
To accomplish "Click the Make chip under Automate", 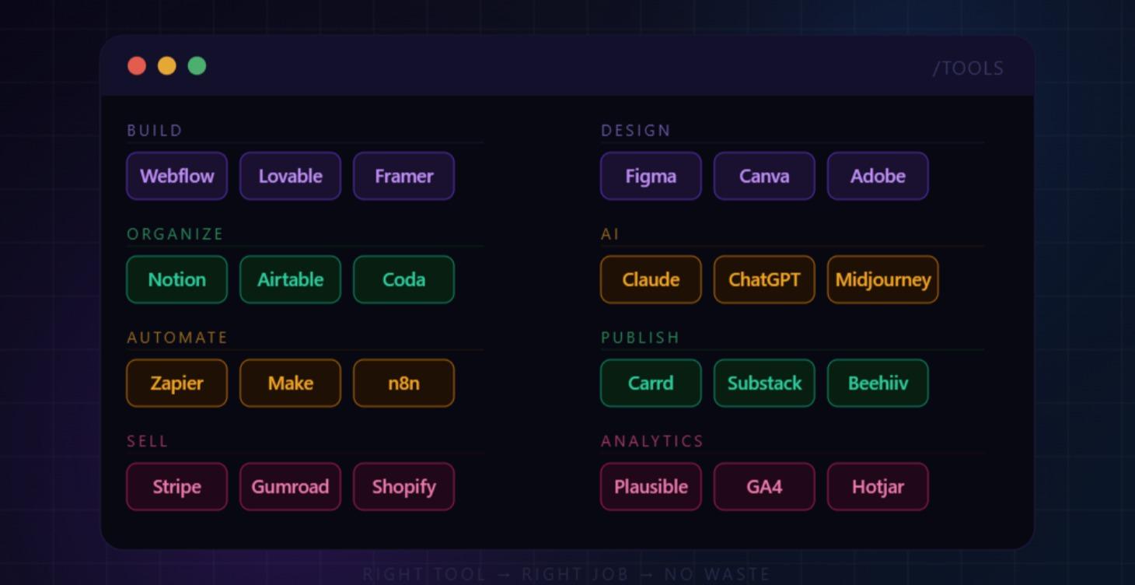I will (x=291, y=383).
